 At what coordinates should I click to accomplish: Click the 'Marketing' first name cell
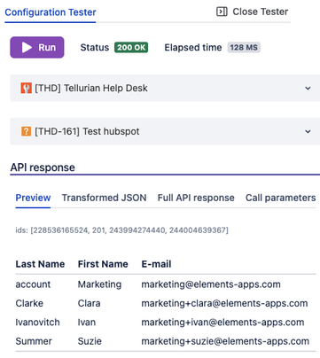pyautogui.click(x=99, y=284)
